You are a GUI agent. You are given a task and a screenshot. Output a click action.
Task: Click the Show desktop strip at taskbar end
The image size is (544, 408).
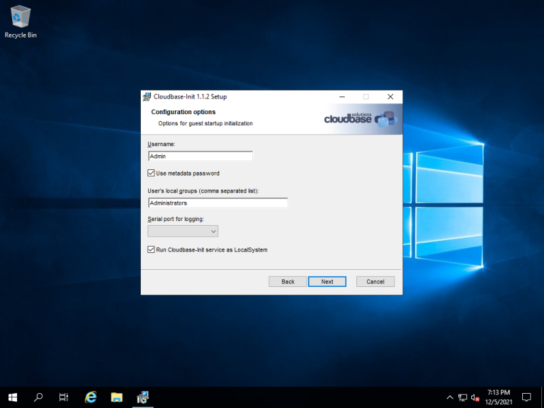pos(542,398)
